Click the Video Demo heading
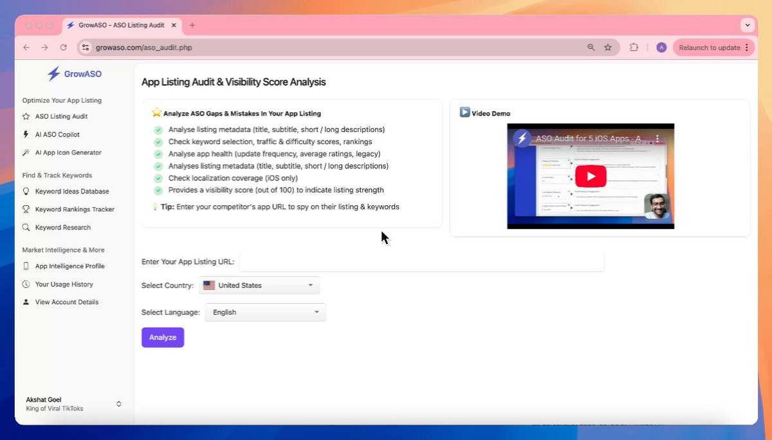 pos(491,113)
